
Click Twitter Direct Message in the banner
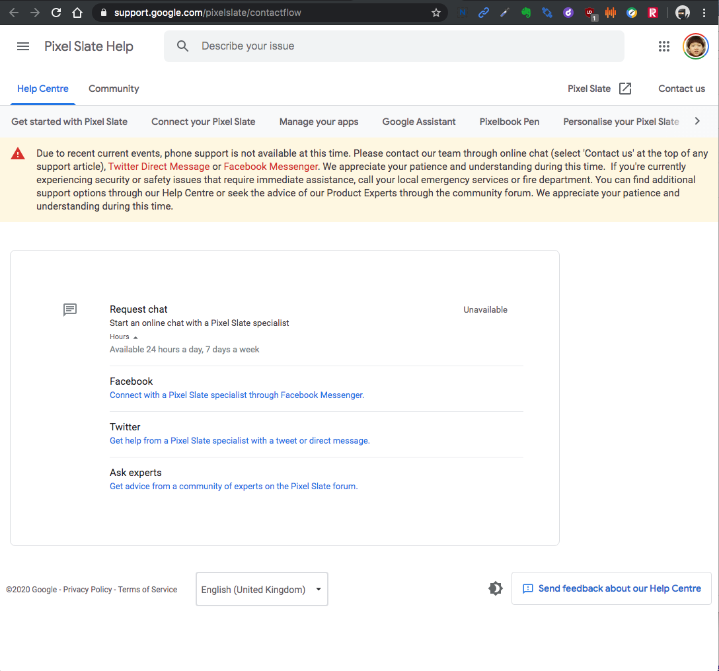coord(159,167)
